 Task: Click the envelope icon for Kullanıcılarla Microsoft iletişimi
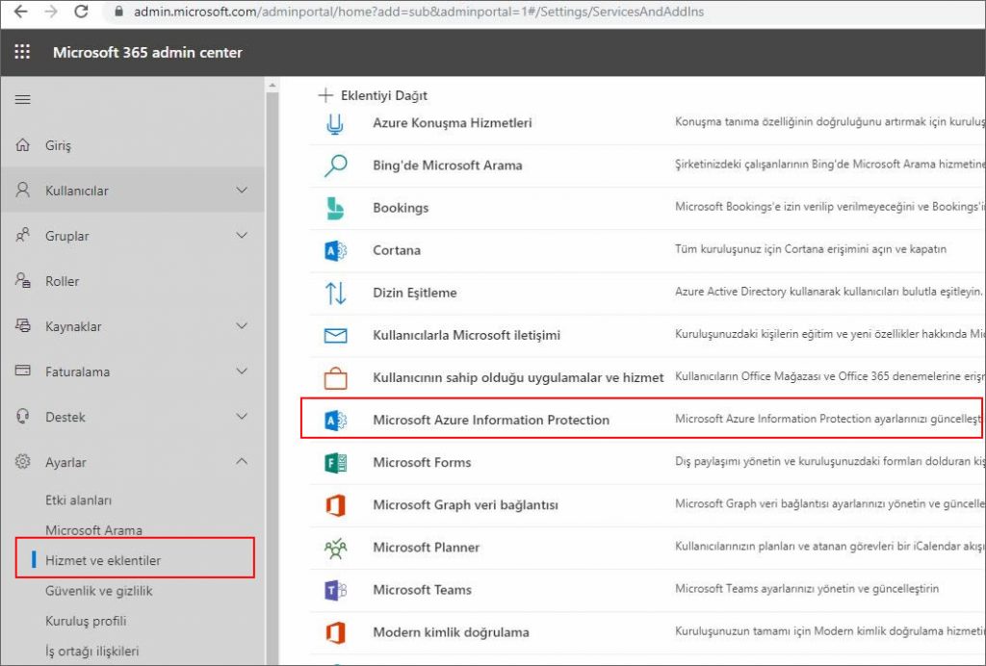335,336
